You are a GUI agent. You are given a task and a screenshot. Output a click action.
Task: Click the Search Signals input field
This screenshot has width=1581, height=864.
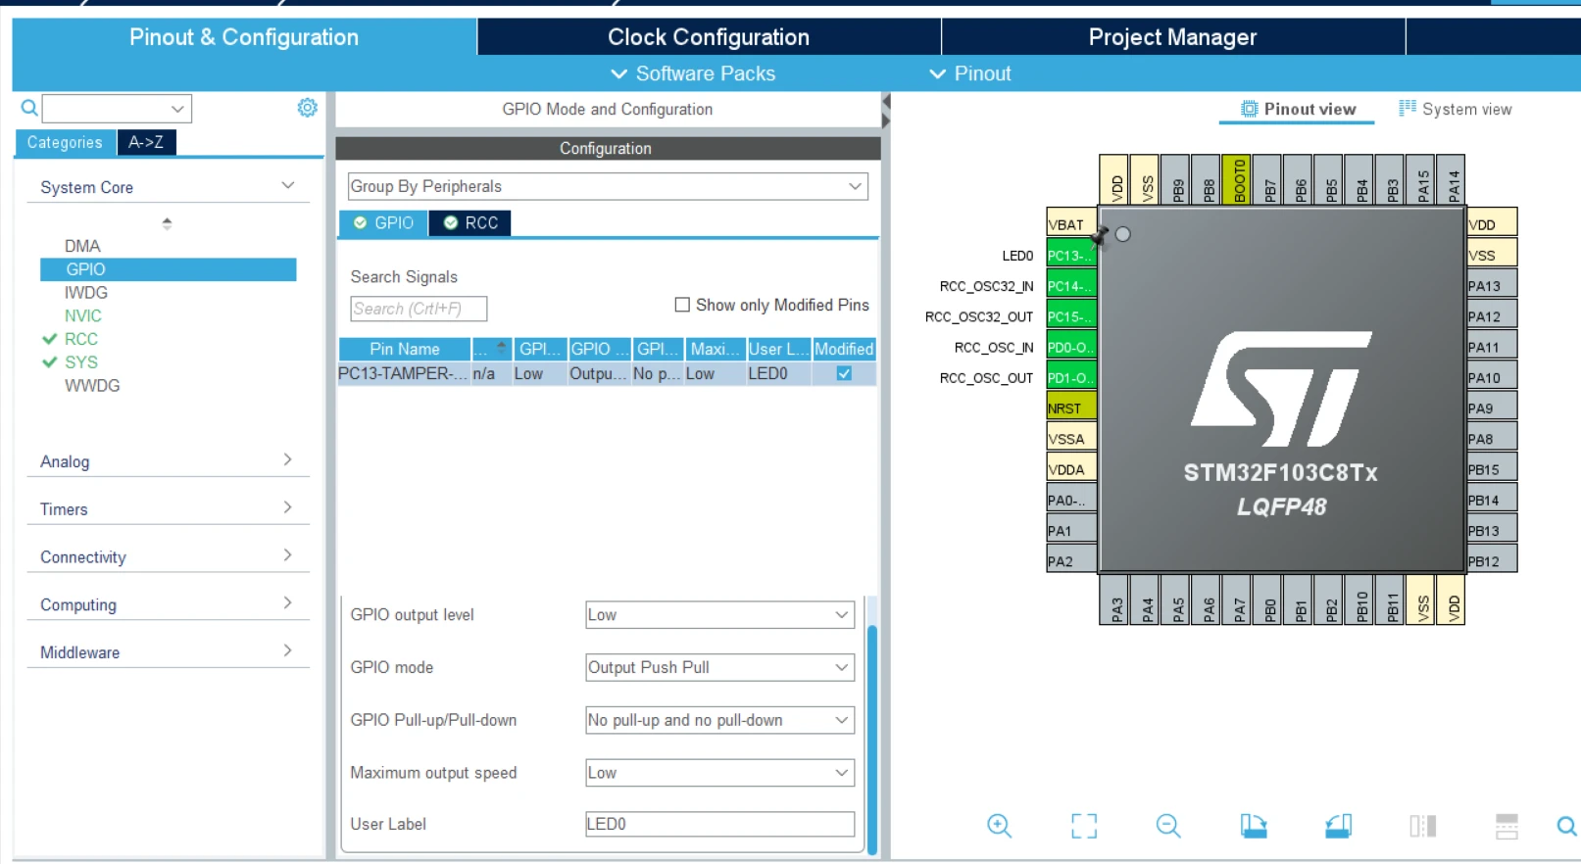pos(419,309)
